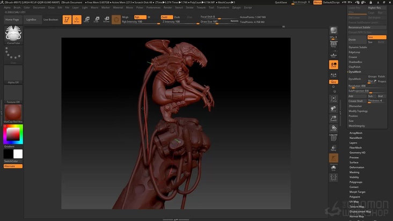Click the Rotate view navigation icon
The height and width of the screenshot is (221, 393).
333,128
